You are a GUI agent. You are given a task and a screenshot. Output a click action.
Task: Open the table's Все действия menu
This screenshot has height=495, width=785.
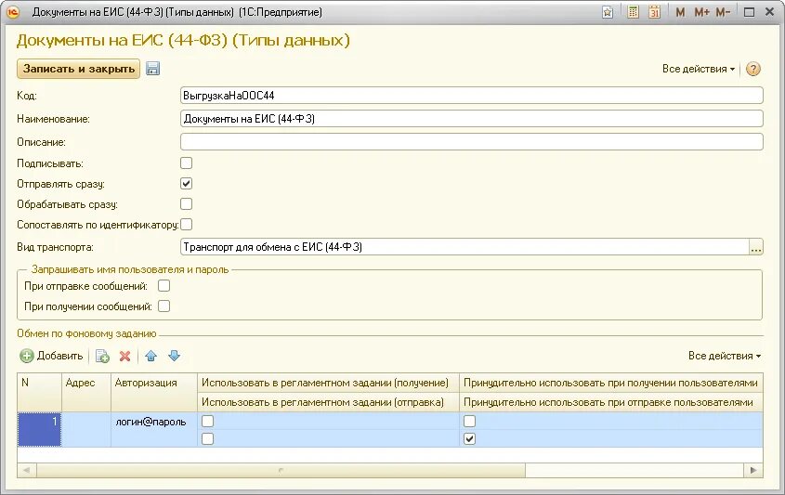click(x=725, y=356)
